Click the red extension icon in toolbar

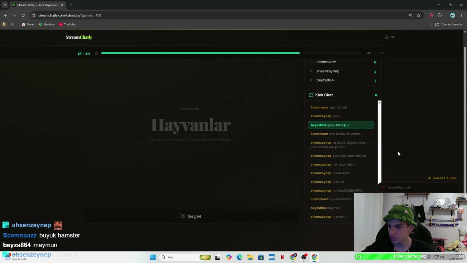point(431,15)
